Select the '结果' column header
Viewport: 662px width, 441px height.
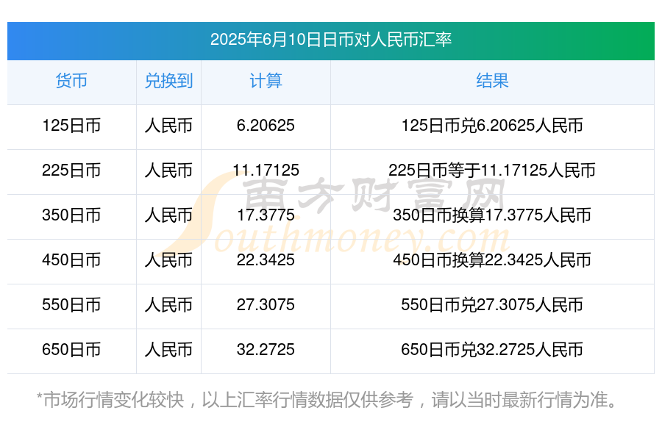tap(492, 81)
